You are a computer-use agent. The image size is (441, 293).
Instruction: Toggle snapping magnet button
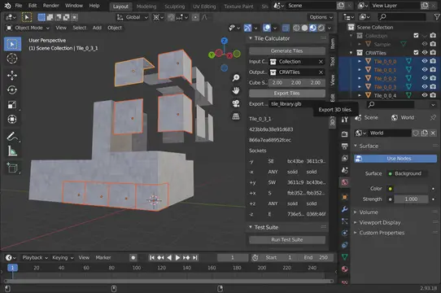171,17
